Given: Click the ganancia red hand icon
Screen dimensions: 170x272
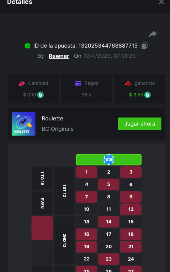Looking at the screenshot, I should pyautogui.click(x=128, y=83).
